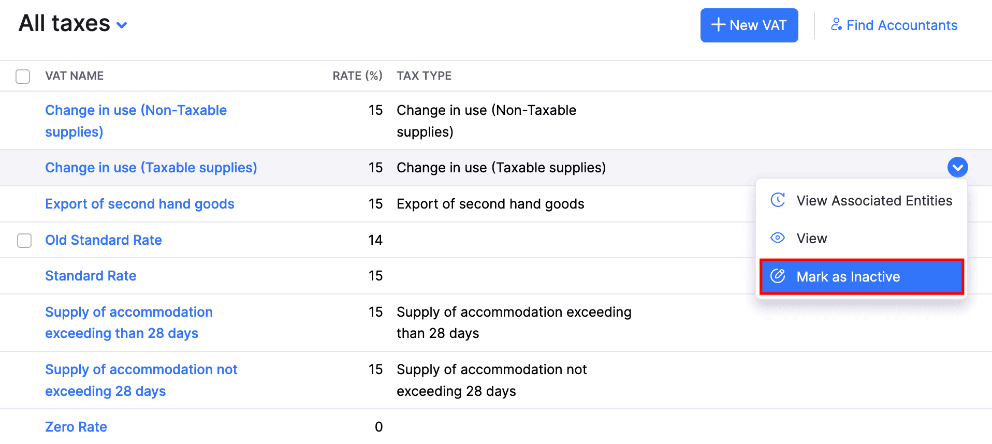Click the RATE (%) column header
992x444 pixels.
point(357,76)
